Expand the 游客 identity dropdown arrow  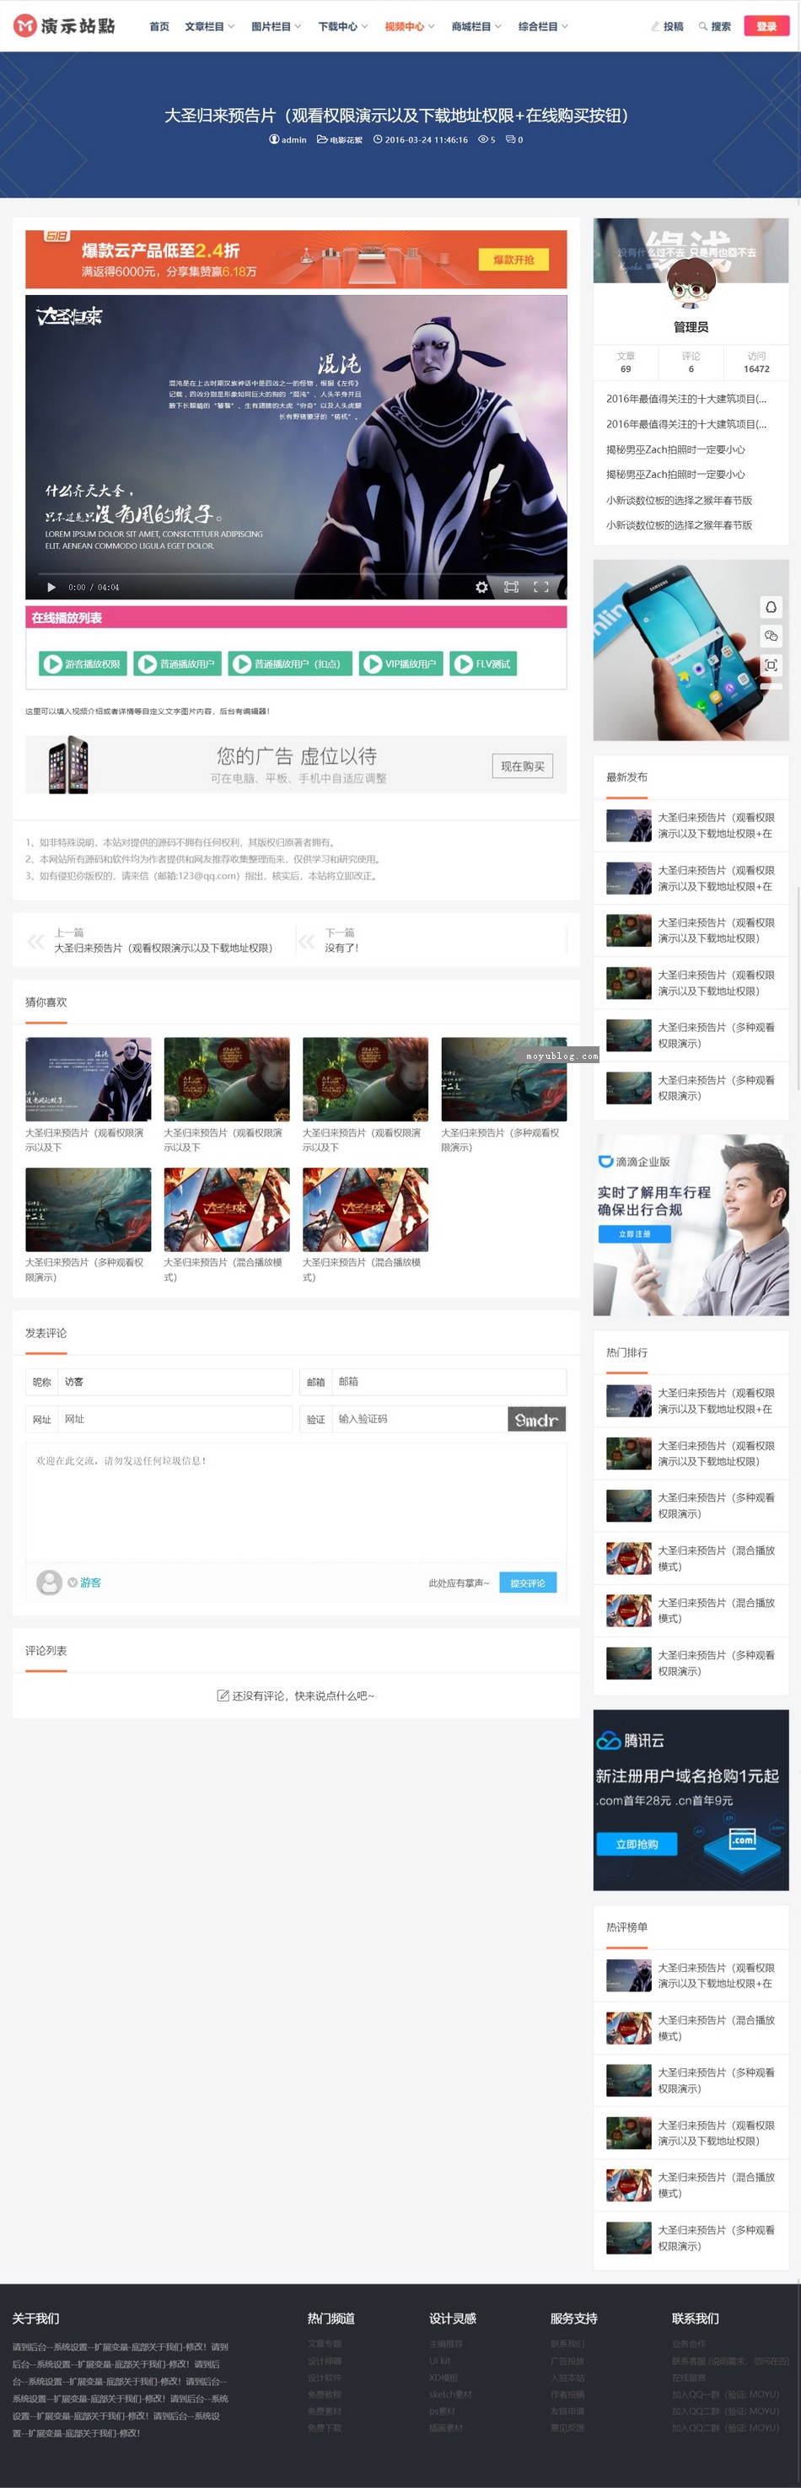[73, 1582]
